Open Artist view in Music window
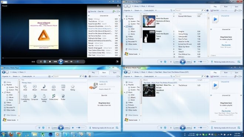 [x=25, y=88]
